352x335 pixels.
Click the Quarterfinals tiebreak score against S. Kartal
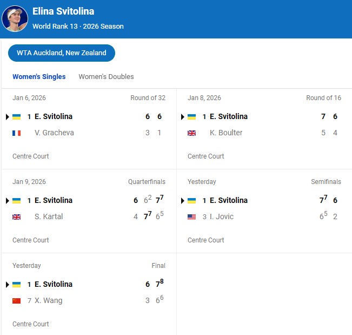pos(159,200)
